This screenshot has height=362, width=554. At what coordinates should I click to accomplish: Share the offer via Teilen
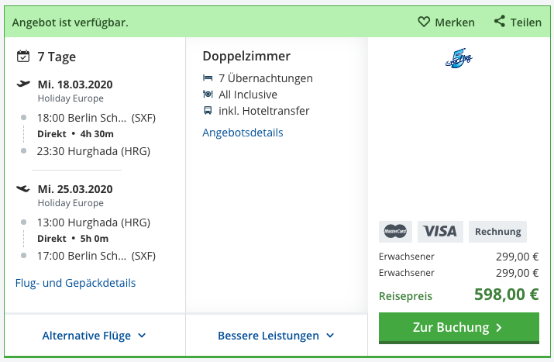point(518,22)
